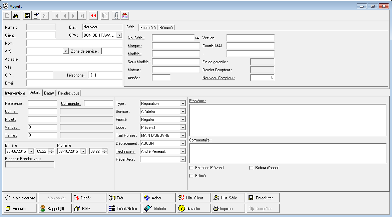
Task: Click the binoculars search icon
Action: [x=16, y=15]
